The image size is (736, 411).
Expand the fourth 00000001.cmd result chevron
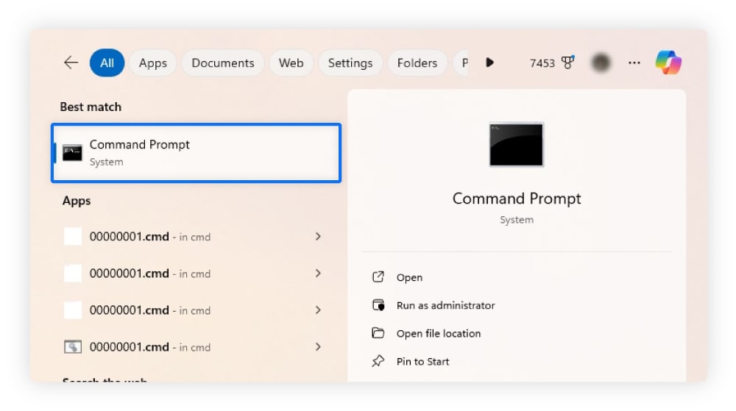(x=318, y=347)
